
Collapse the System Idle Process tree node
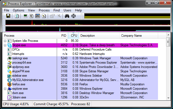(5, 41)
